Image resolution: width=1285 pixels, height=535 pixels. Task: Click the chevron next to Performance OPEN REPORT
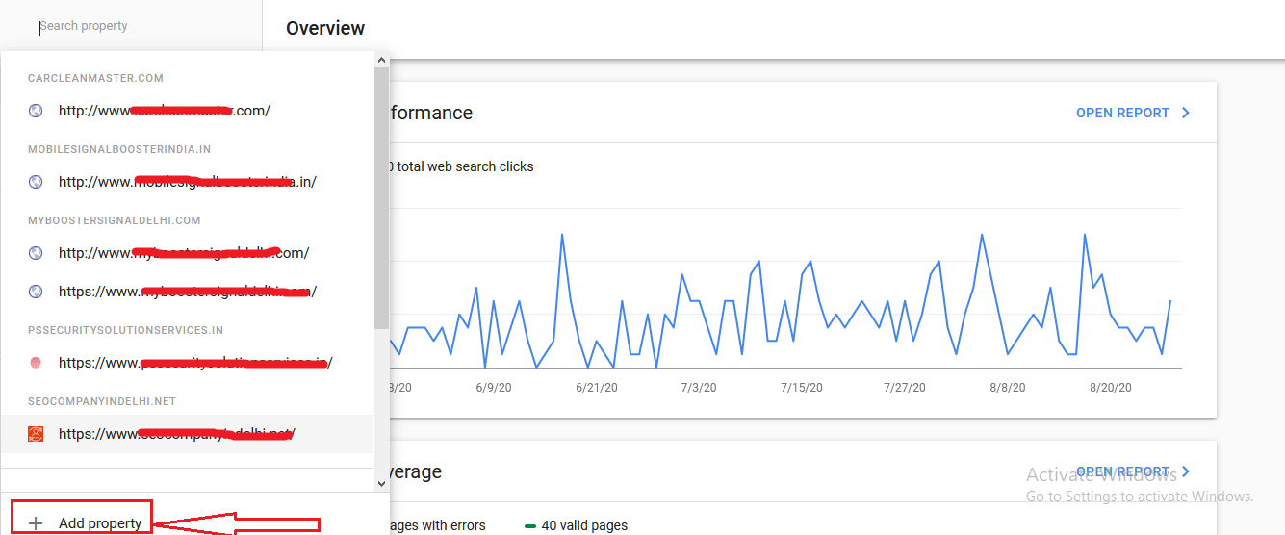pyautogui.click(x=1185, y=113)
